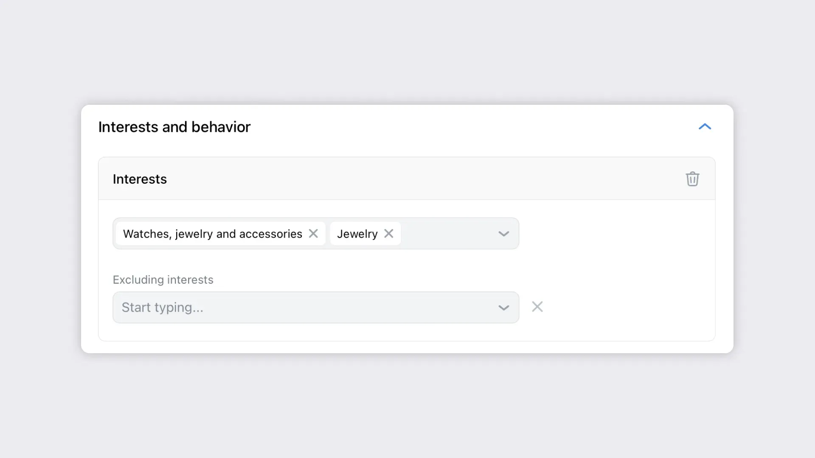Image resolution: width=815 pixels, height=458 pixels.
Task: Click white card margin below Interests block
Action: (x=407, y=347)
